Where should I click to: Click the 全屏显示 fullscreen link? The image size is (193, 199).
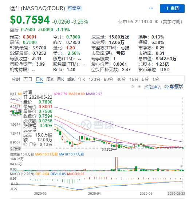[x=174, y=88]
